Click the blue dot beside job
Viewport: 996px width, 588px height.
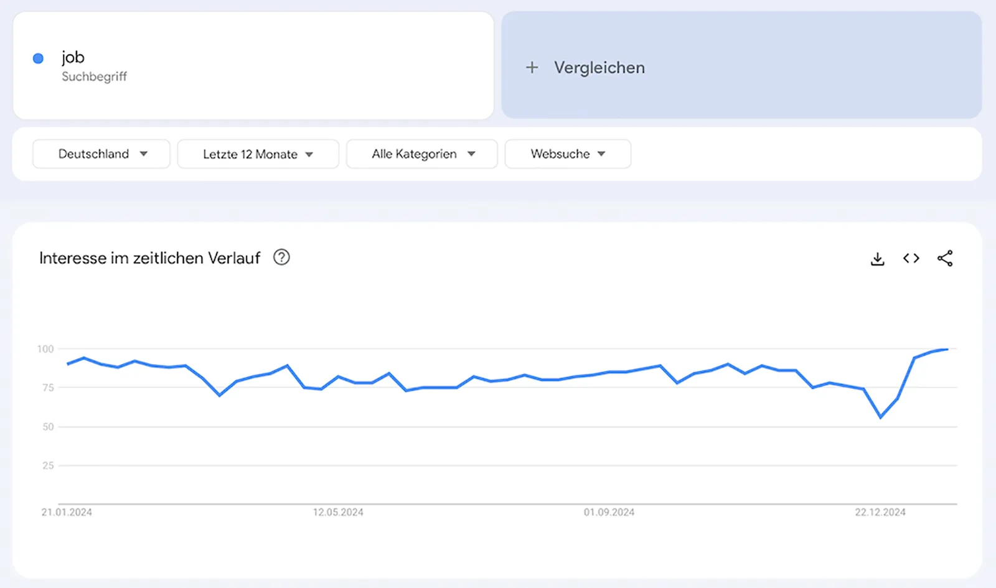tap(38, 58)
